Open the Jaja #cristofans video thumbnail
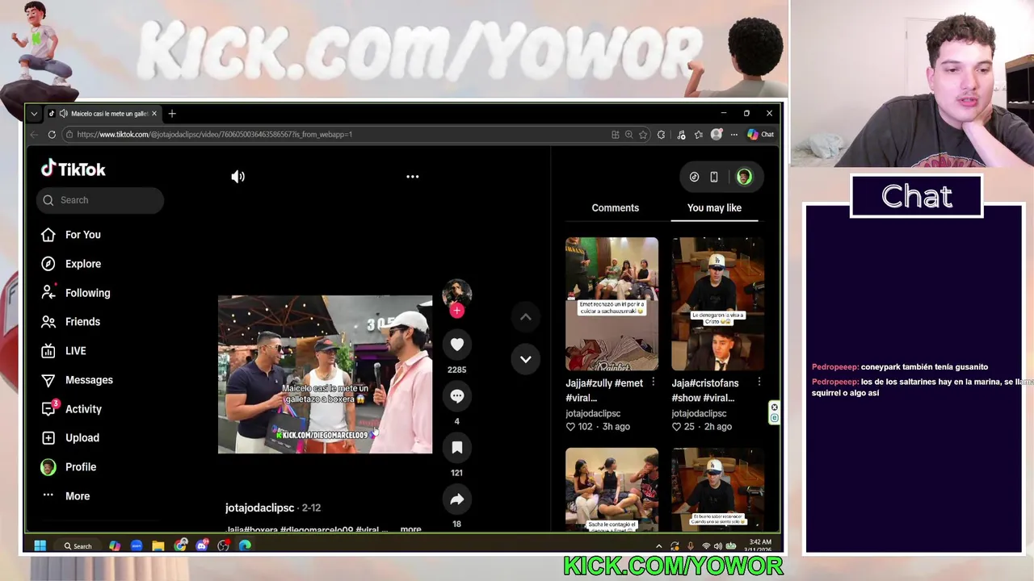 pos(717,303)
